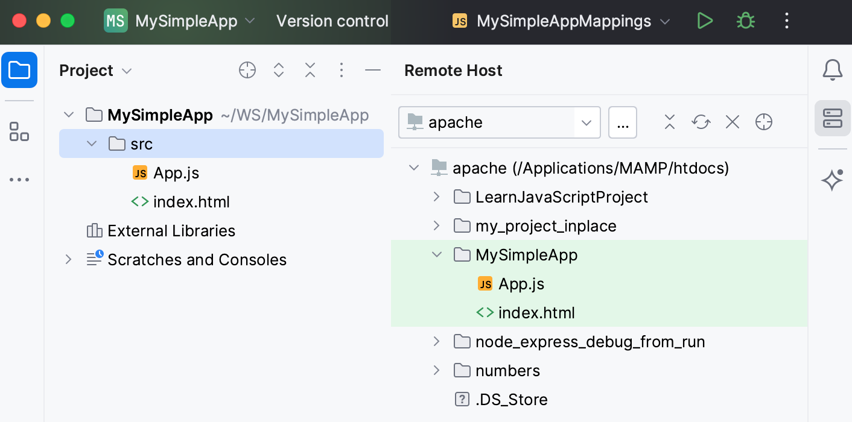Expand the node_express_debug_from_run folder
This screenshot has width=852, height=422.
click(x=436, y=341)
